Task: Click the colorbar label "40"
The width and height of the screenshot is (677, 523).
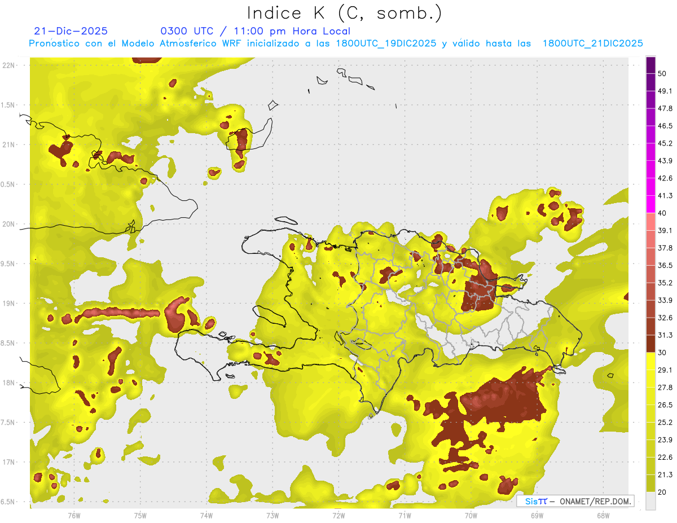Action: [662, 213]
